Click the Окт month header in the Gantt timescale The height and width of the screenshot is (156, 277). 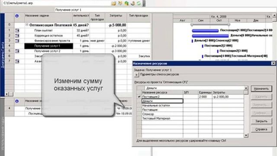coord(219,20)
